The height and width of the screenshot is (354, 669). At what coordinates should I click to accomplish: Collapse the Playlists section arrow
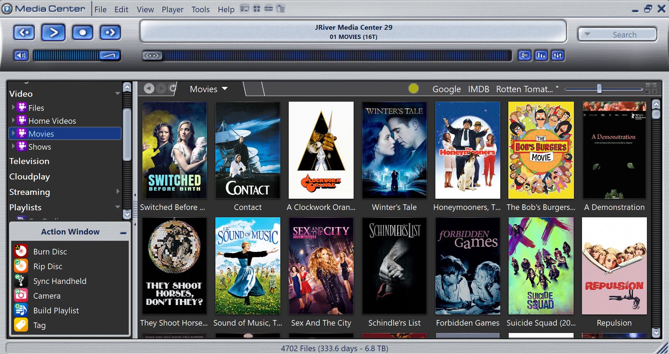(118, 207)
